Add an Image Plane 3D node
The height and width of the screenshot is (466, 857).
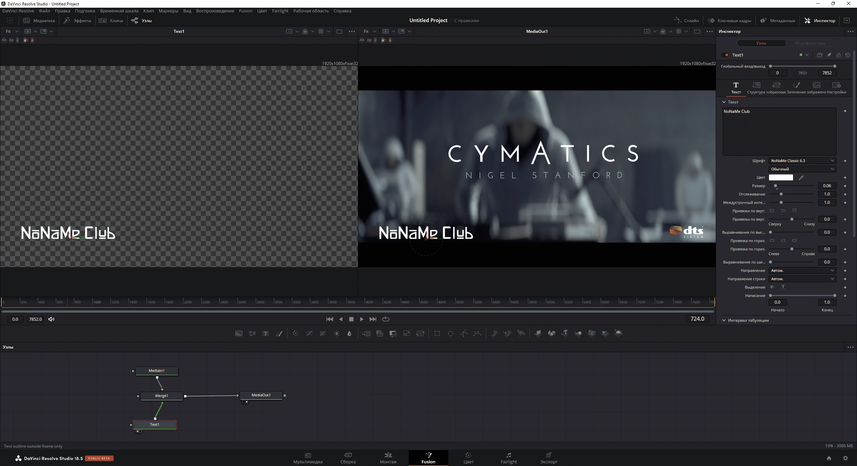coord(538,333)
